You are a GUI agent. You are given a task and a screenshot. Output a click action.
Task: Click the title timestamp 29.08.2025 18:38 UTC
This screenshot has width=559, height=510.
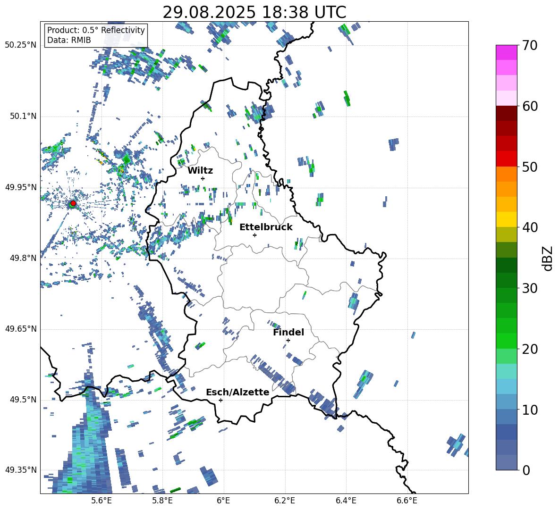[x=254, y=12]
